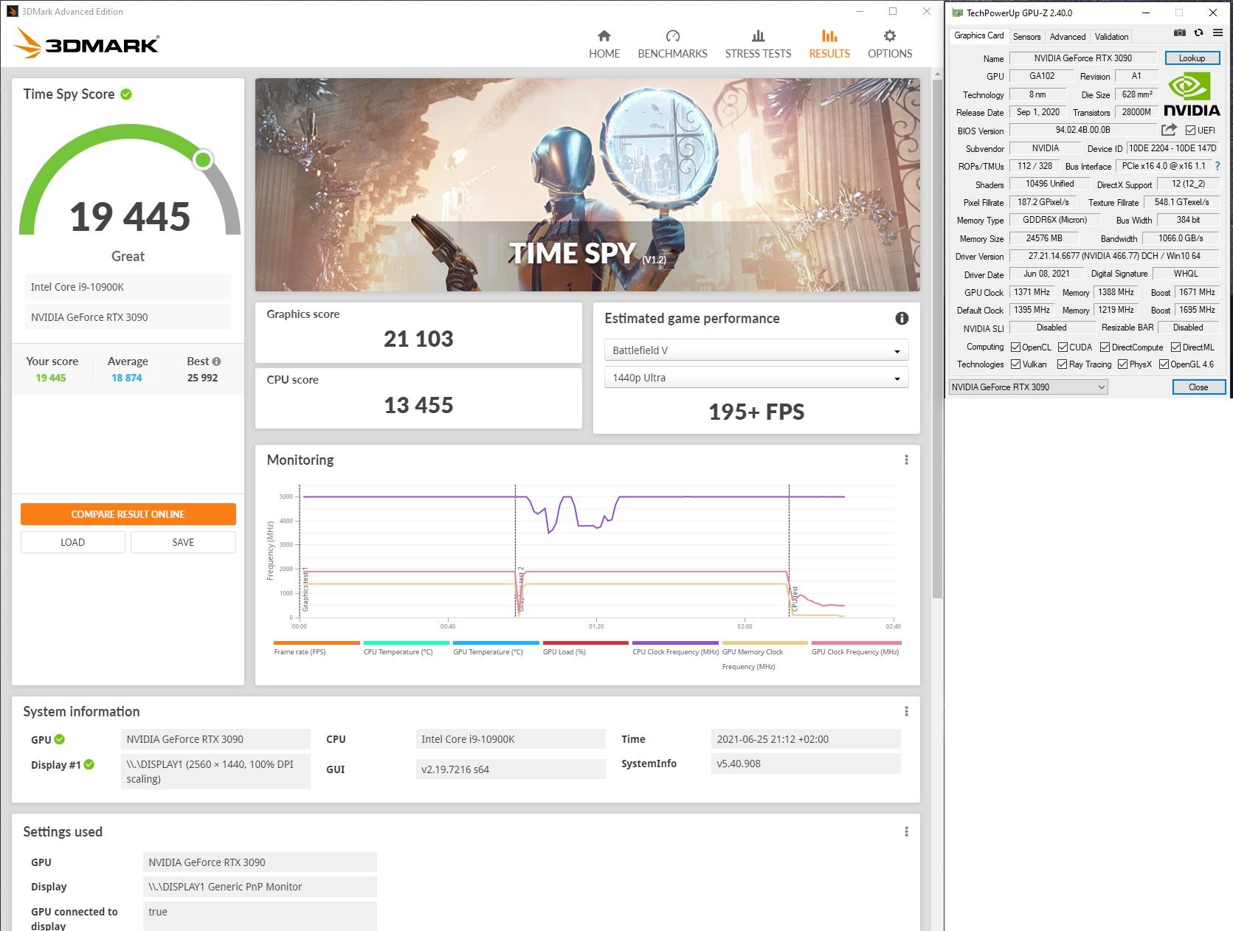Toggle the UEFI checkbox
This screenshot has height=931, width=1233.
pos(1190,131)
